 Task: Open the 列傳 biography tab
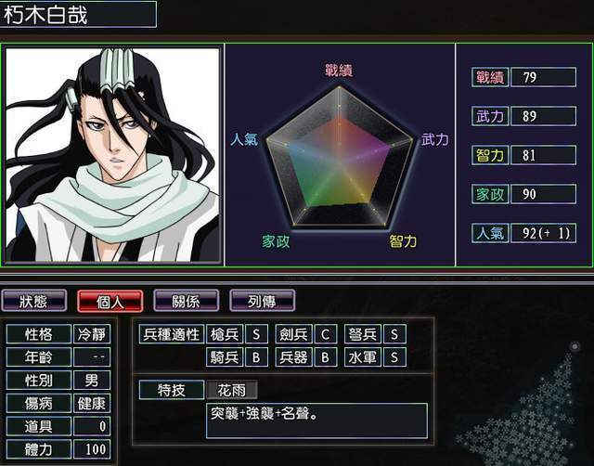click(x=262, y=301)
